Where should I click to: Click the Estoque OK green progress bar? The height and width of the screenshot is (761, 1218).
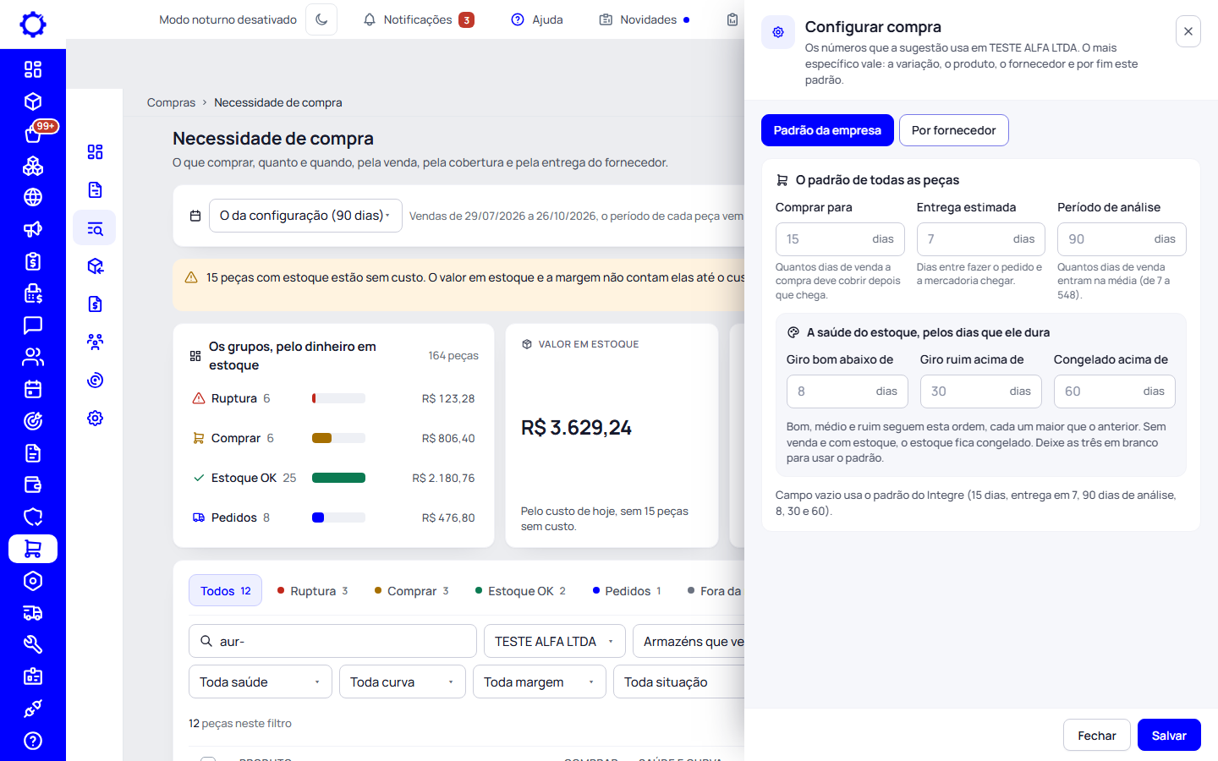point(338,478)
